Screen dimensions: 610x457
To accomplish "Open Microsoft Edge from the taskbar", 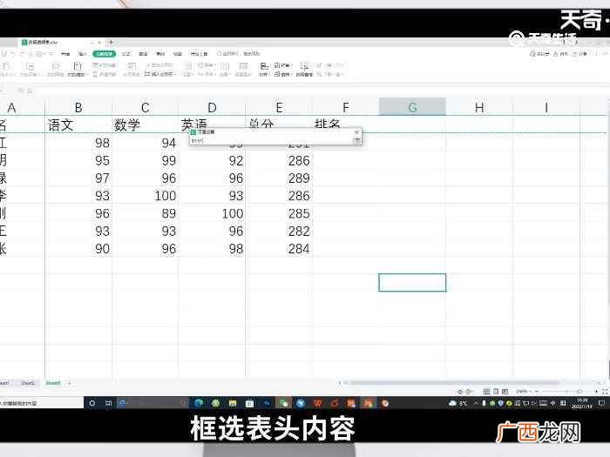I will coord(199,403).
